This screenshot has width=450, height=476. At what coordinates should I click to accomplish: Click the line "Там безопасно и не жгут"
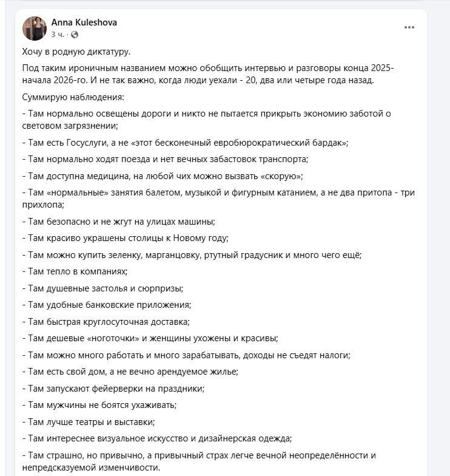118,222
